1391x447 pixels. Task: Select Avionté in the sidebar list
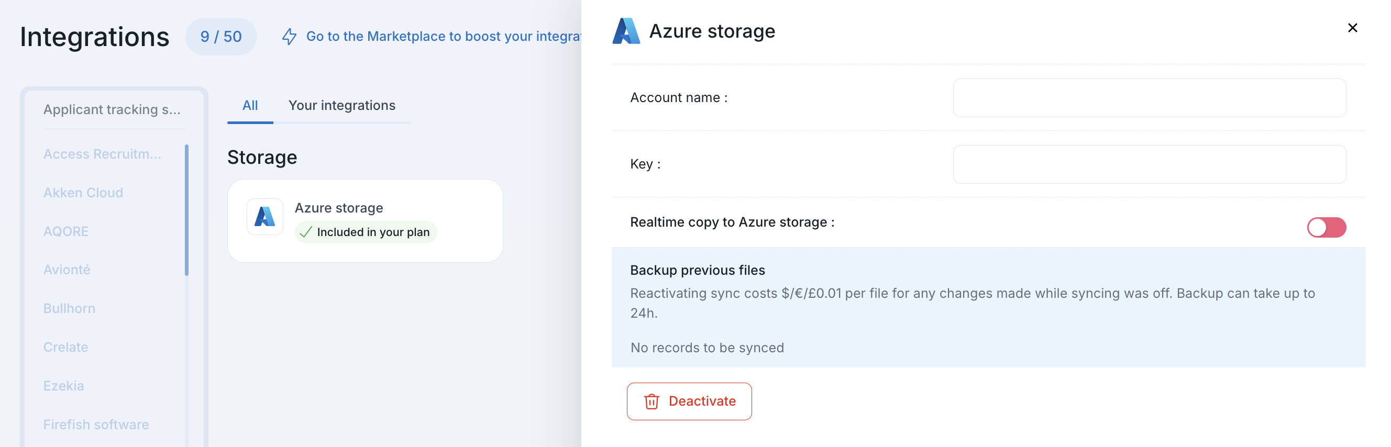coord(67,270)
